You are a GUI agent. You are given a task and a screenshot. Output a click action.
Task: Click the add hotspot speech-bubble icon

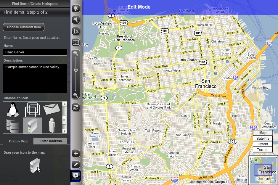[x=76, y=176]
